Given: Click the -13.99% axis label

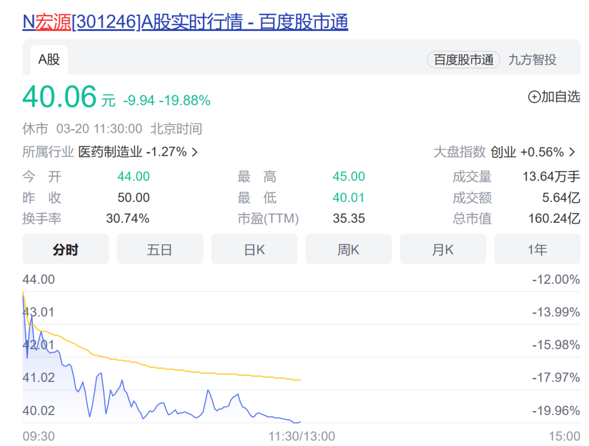Looking at the screenshot, I should pos(556,312).
